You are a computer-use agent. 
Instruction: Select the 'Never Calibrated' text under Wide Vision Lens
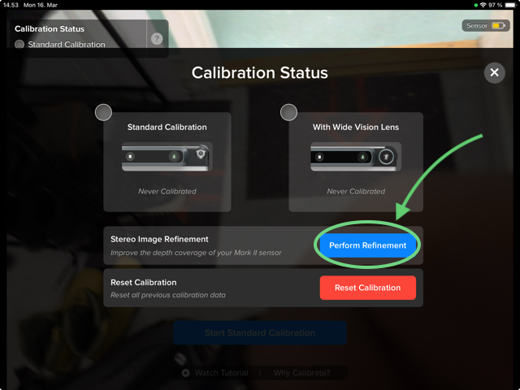pos(356,192)
